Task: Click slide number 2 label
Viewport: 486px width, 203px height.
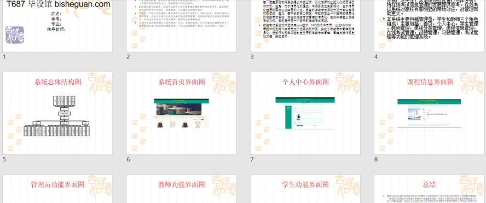Action: (x=128, y=57)
